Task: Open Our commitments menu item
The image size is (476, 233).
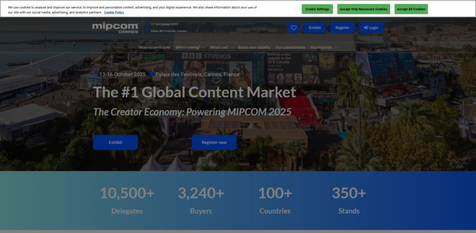Action: [290, 47]
